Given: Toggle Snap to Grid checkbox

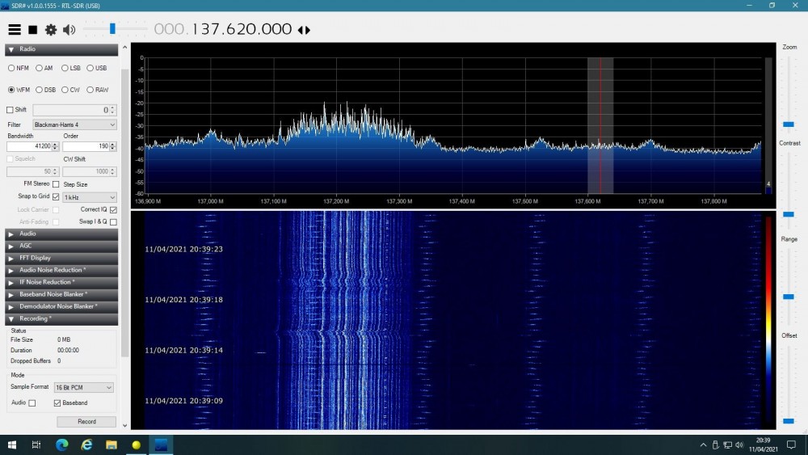Looking at the screenshot, I should click(x=56, y=196).
